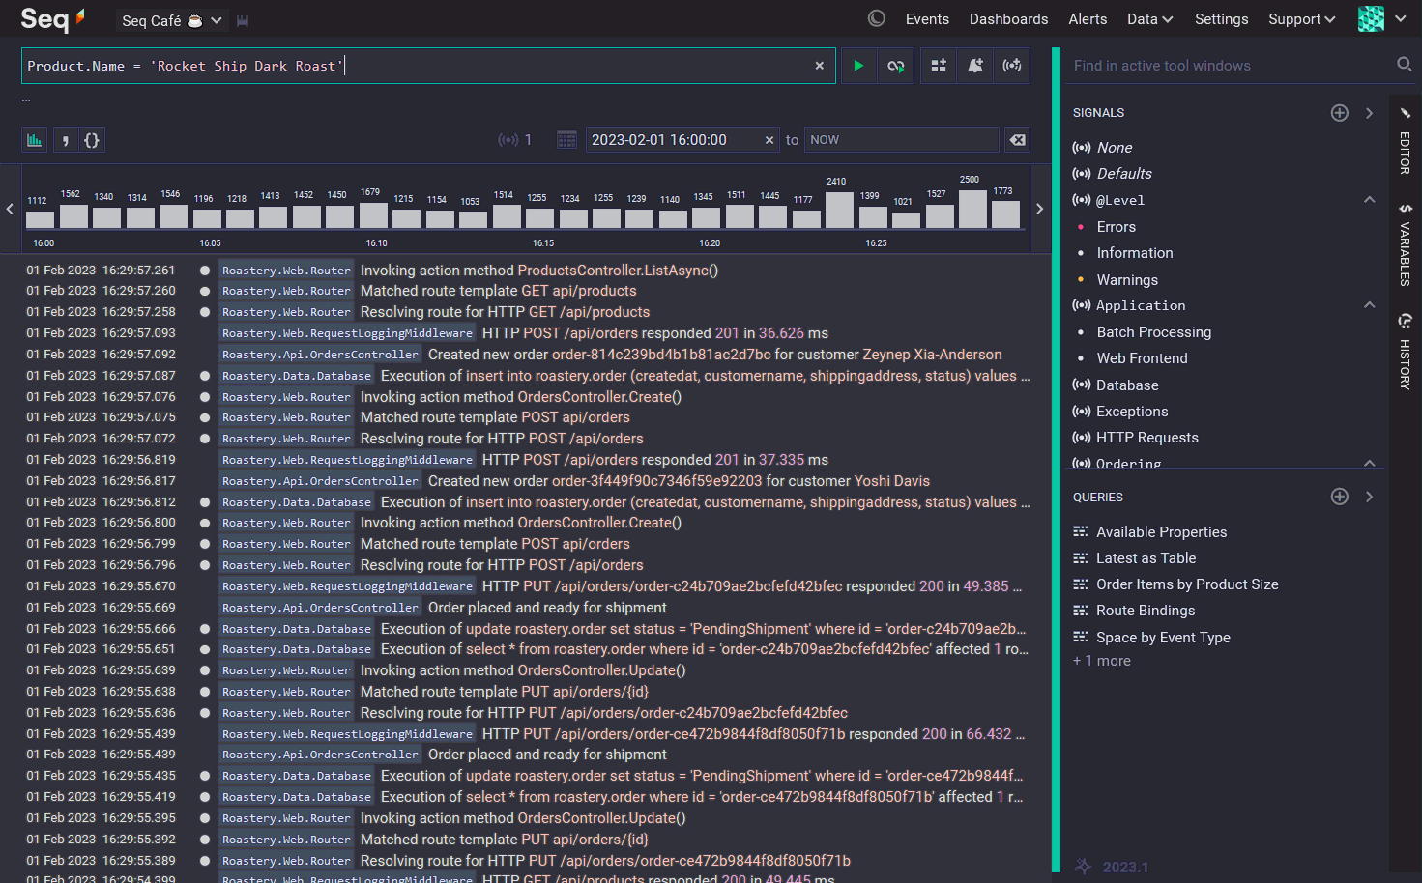Activate the Database signal
Screen dimensions: 1422x883
click(1127, 385)
